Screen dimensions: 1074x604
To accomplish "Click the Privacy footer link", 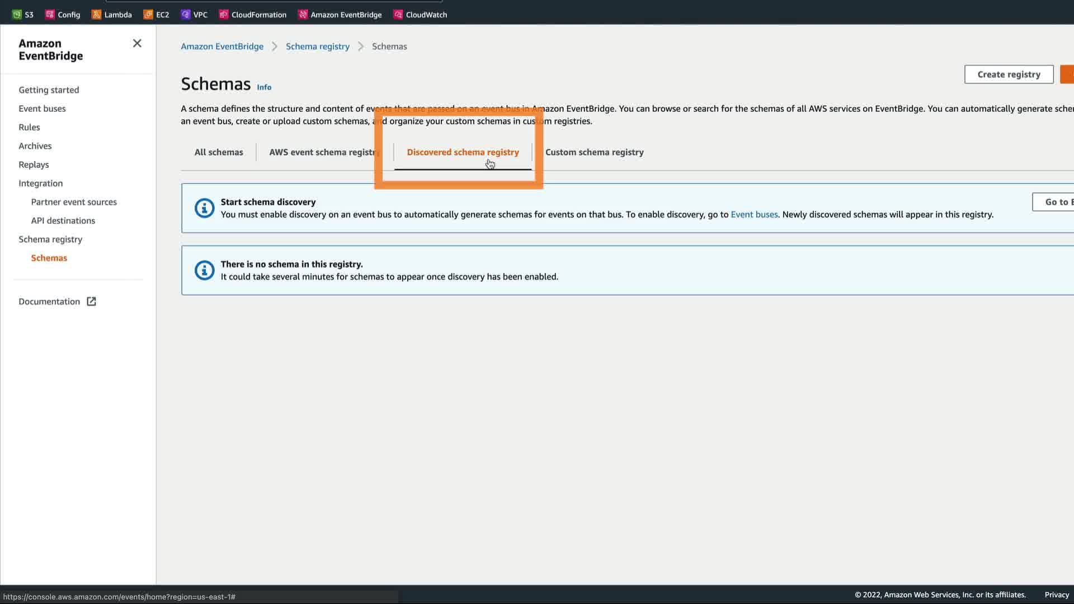I will 1057,594.
